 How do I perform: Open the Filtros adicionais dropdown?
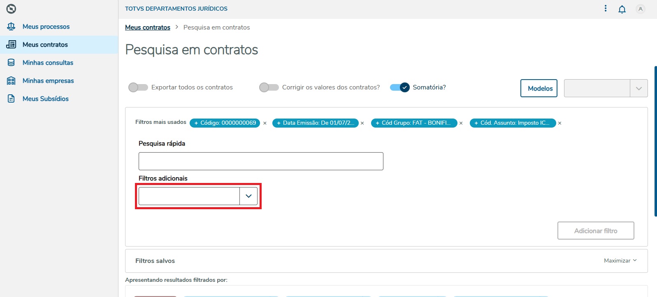[x=248, y=196]
